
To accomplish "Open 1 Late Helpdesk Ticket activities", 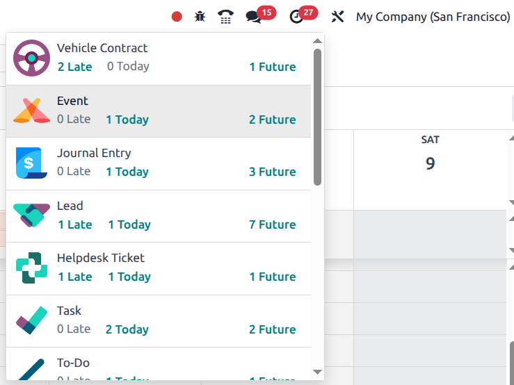I will (75, 277).
